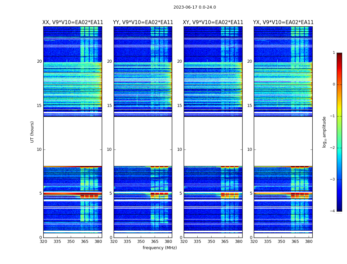The height and width of the screenshot is (264, 347).
Task: Click the XY, V9*V10=EA02*EA11 panel title
Action: 213,22
